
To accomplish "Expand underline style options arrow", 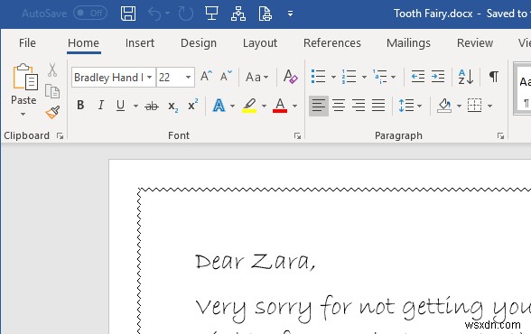I will (x=135, y=106).
